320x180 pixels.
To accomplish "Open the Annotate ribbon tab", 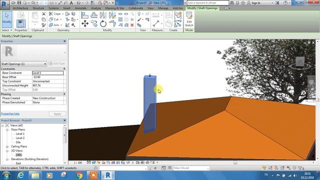I will click(x=80, y=8).
